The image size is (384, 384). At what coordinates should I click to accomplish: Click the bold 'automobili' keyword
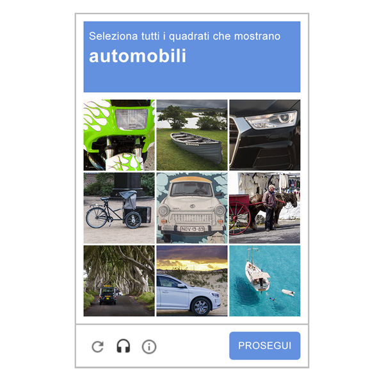(138, 56)
